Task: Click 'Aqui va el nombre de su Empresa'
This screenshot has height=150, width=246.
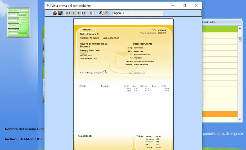Action: 94,45
